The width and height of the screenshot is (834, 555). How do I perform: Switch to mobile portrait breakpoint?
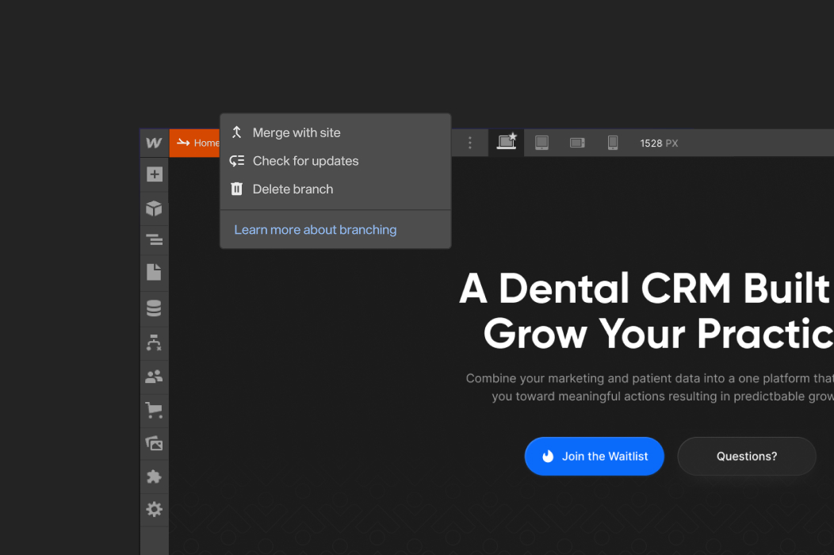click(x=613, y=143)
